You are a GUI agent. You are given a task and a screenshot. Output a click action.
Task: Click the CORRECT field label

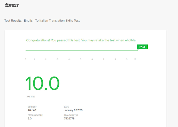32,107
